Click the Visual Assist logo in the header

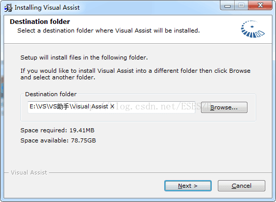point(253,29)
